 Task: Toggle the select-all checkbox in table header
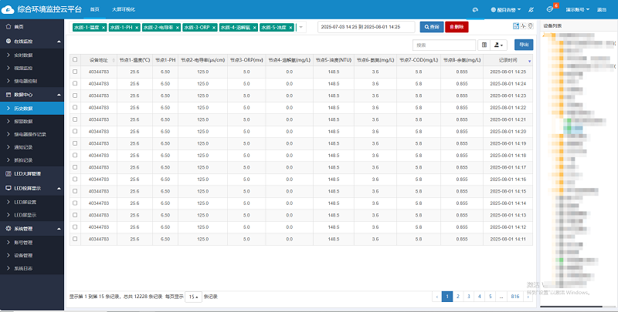click(75, 59)
